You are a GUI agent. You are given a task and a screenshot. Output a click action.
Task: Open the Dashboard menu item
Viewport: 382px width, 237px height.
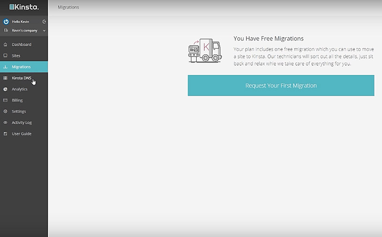click(x=24, y=44)
